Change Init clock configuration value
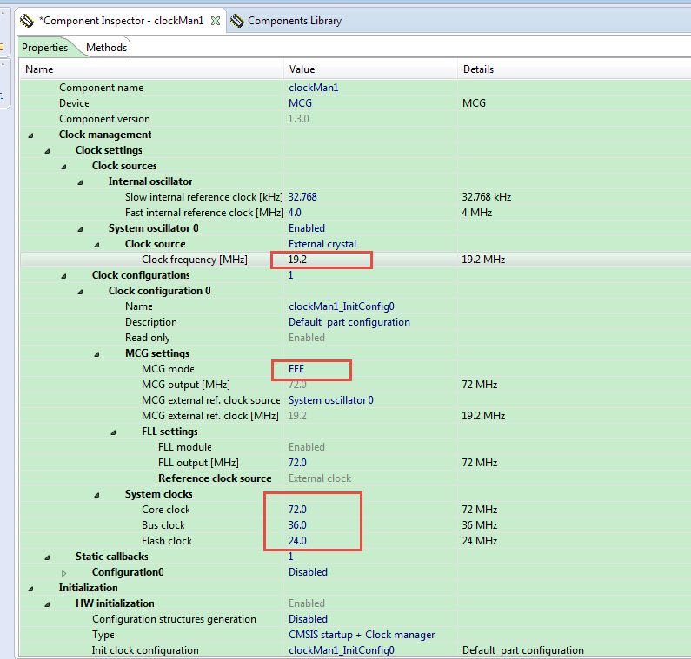This screenshot has height=659, width=691. [x=342, y=650]
